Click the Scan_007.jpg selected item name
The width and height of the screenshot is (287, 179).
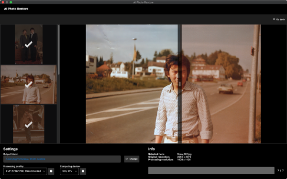point(184,154)
